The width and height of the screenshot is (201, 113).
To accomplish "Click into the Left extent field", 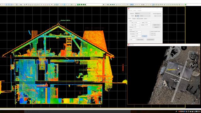I will (137, 23).
